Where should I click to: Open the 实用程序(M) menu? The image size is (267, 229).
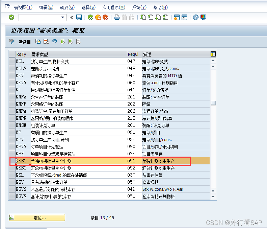(113, 7)
